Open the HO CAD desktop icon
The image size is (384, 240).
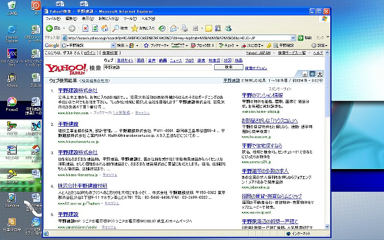12,152
